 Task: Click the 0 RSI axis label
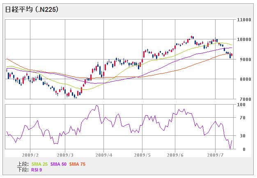pyautogui.click(x=244, y=149)
